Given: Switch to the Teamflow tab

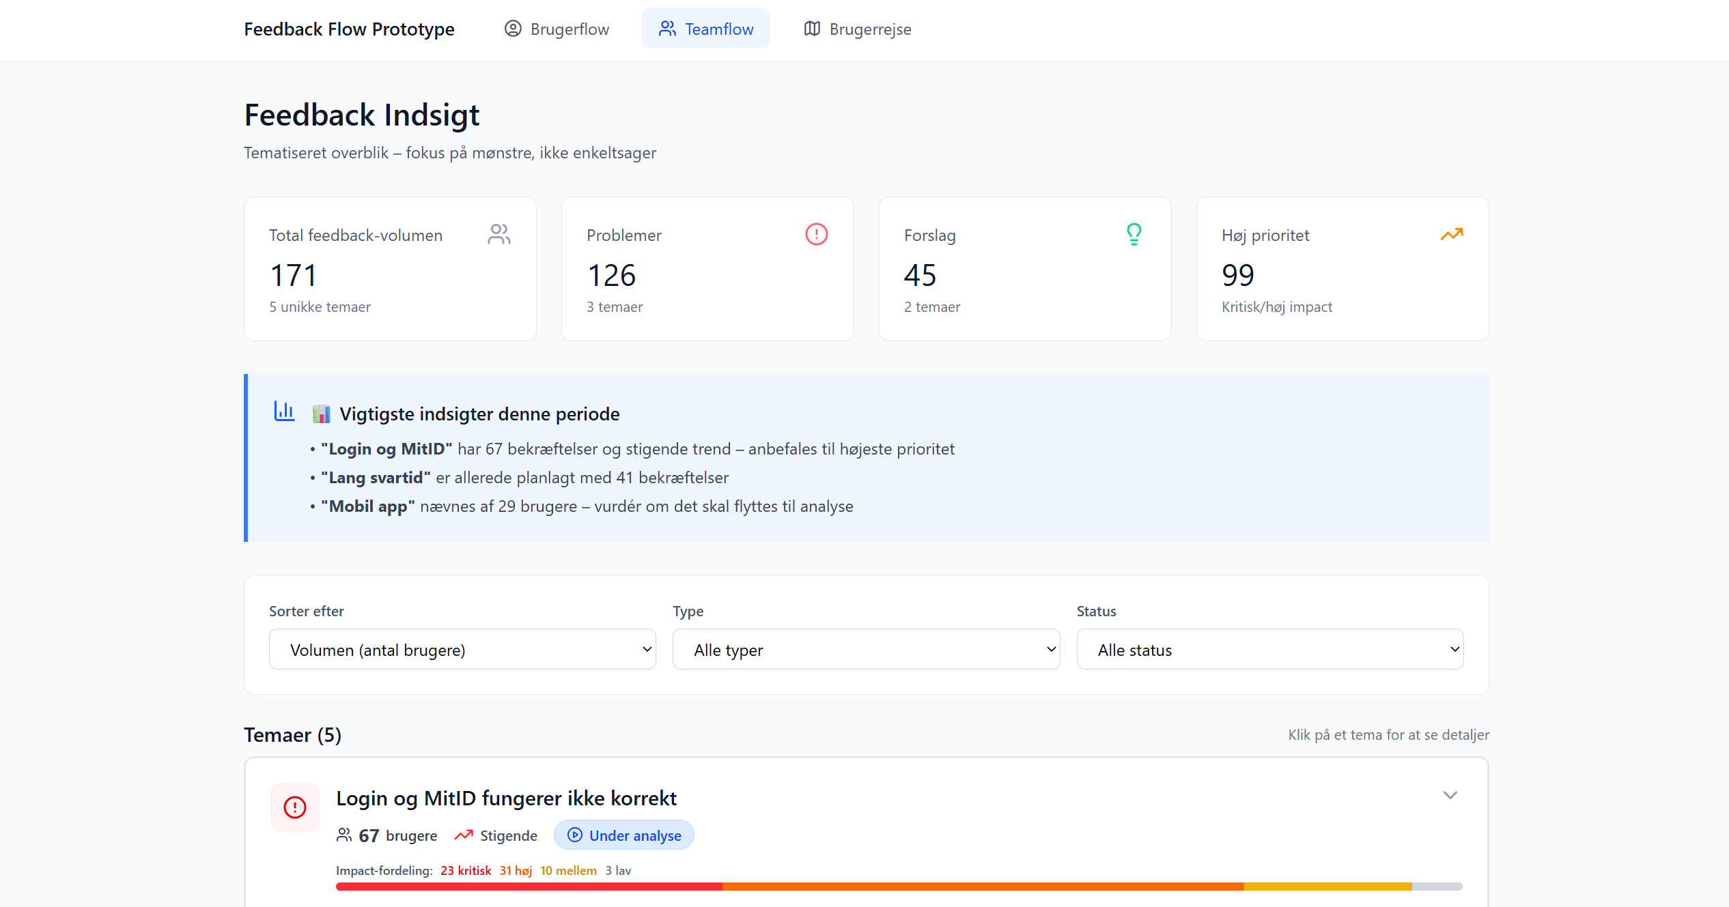Looking at the screenshot, I should point(706,29).
